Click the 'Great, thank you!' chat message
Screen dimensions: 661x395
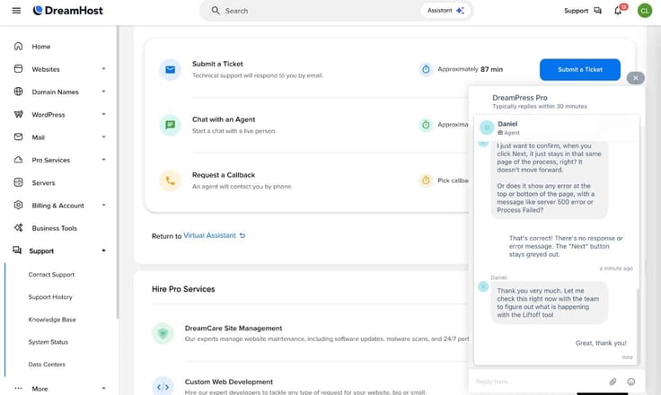[601, 343]
